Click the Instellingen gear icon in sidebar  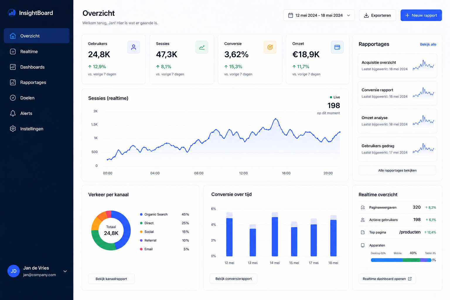click(x=13, y=129)
